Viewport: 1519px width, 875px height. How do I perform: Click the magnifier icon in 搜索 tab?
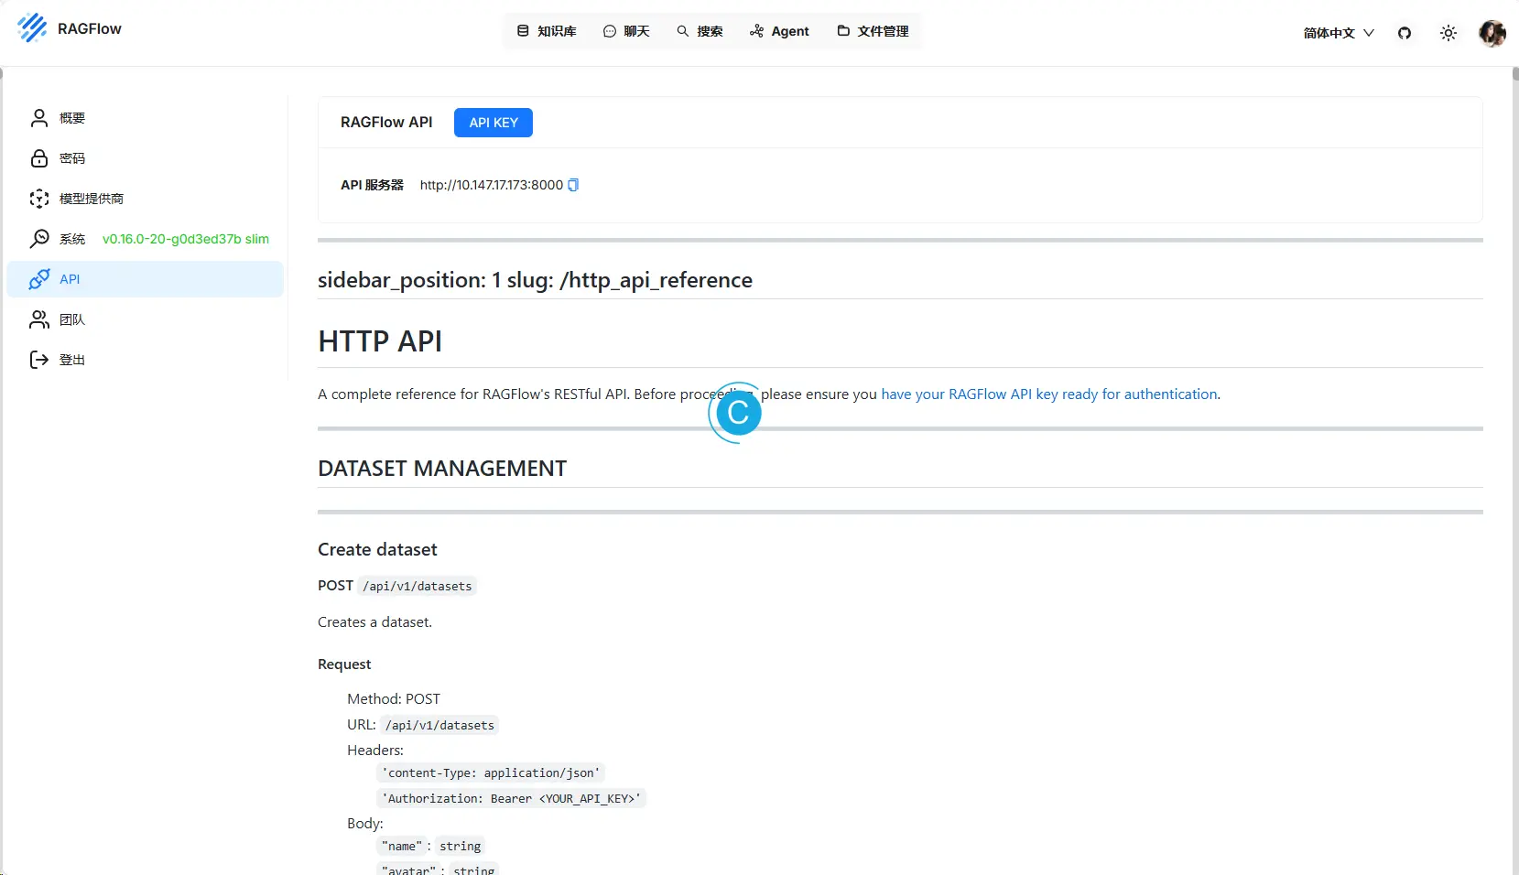[683, 31]
